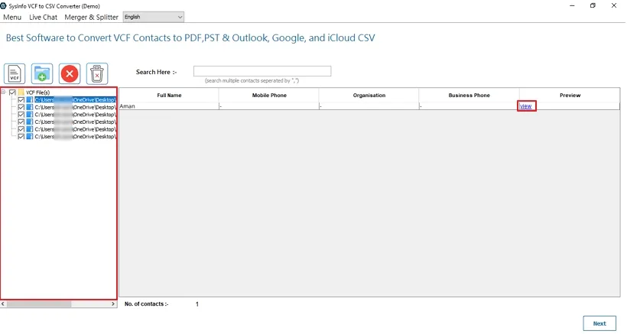
Task: Open Live Chat from the menu bar
Action: point(43,17)
